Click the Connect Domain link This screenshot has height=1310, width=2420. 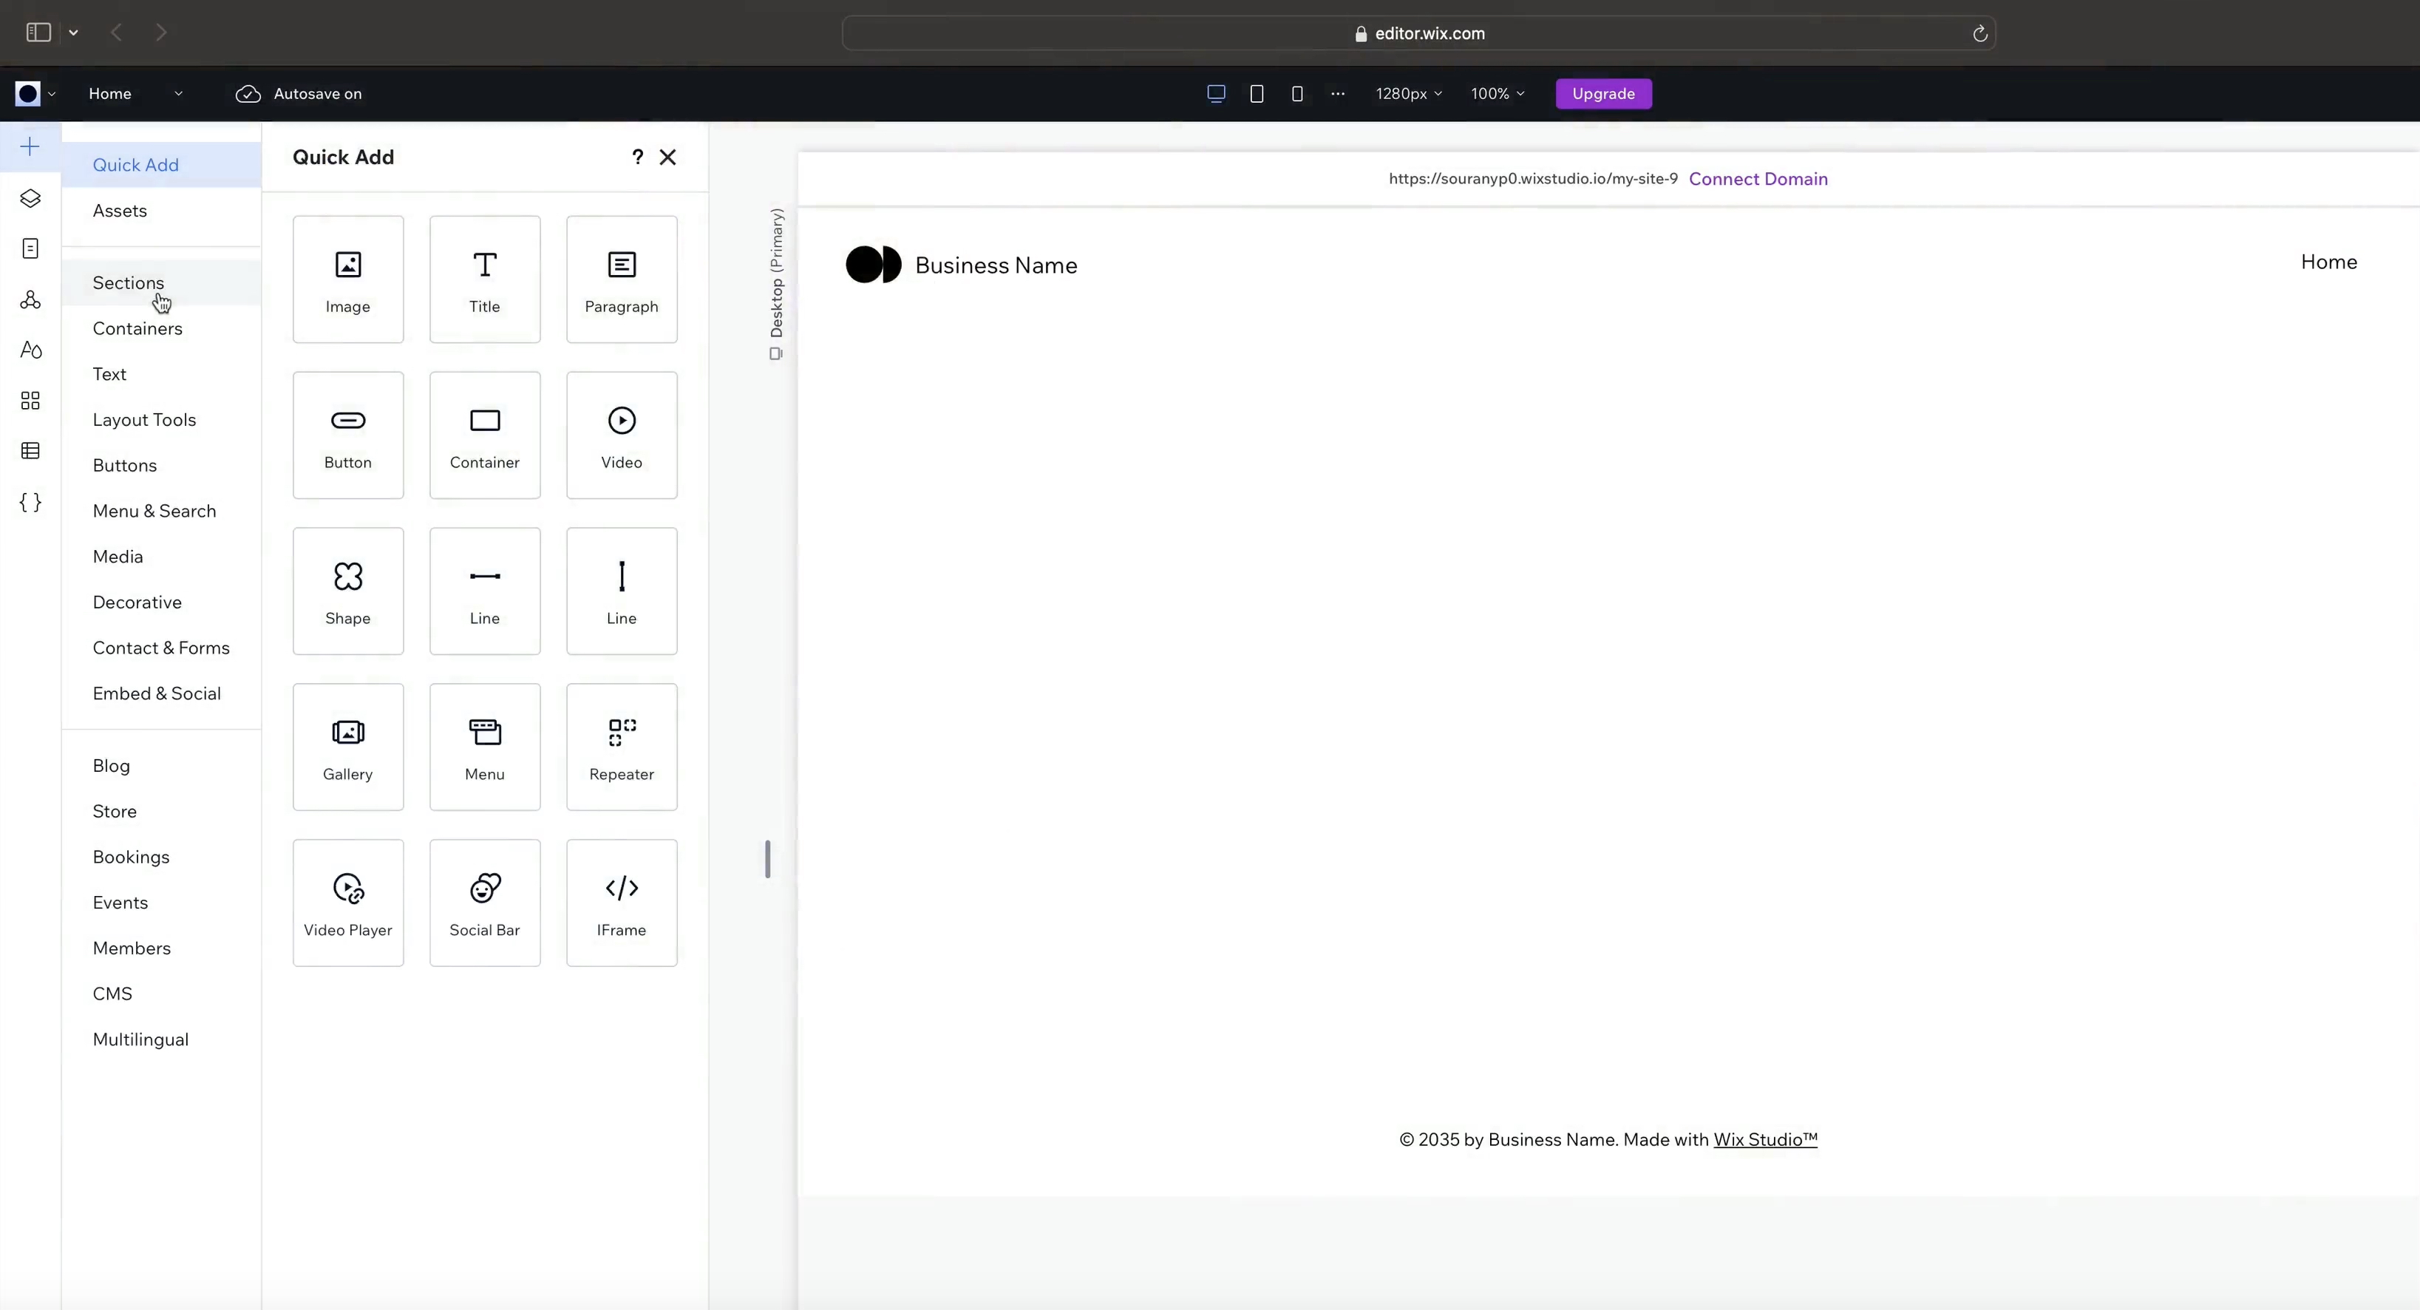[x=1758, y=179]
